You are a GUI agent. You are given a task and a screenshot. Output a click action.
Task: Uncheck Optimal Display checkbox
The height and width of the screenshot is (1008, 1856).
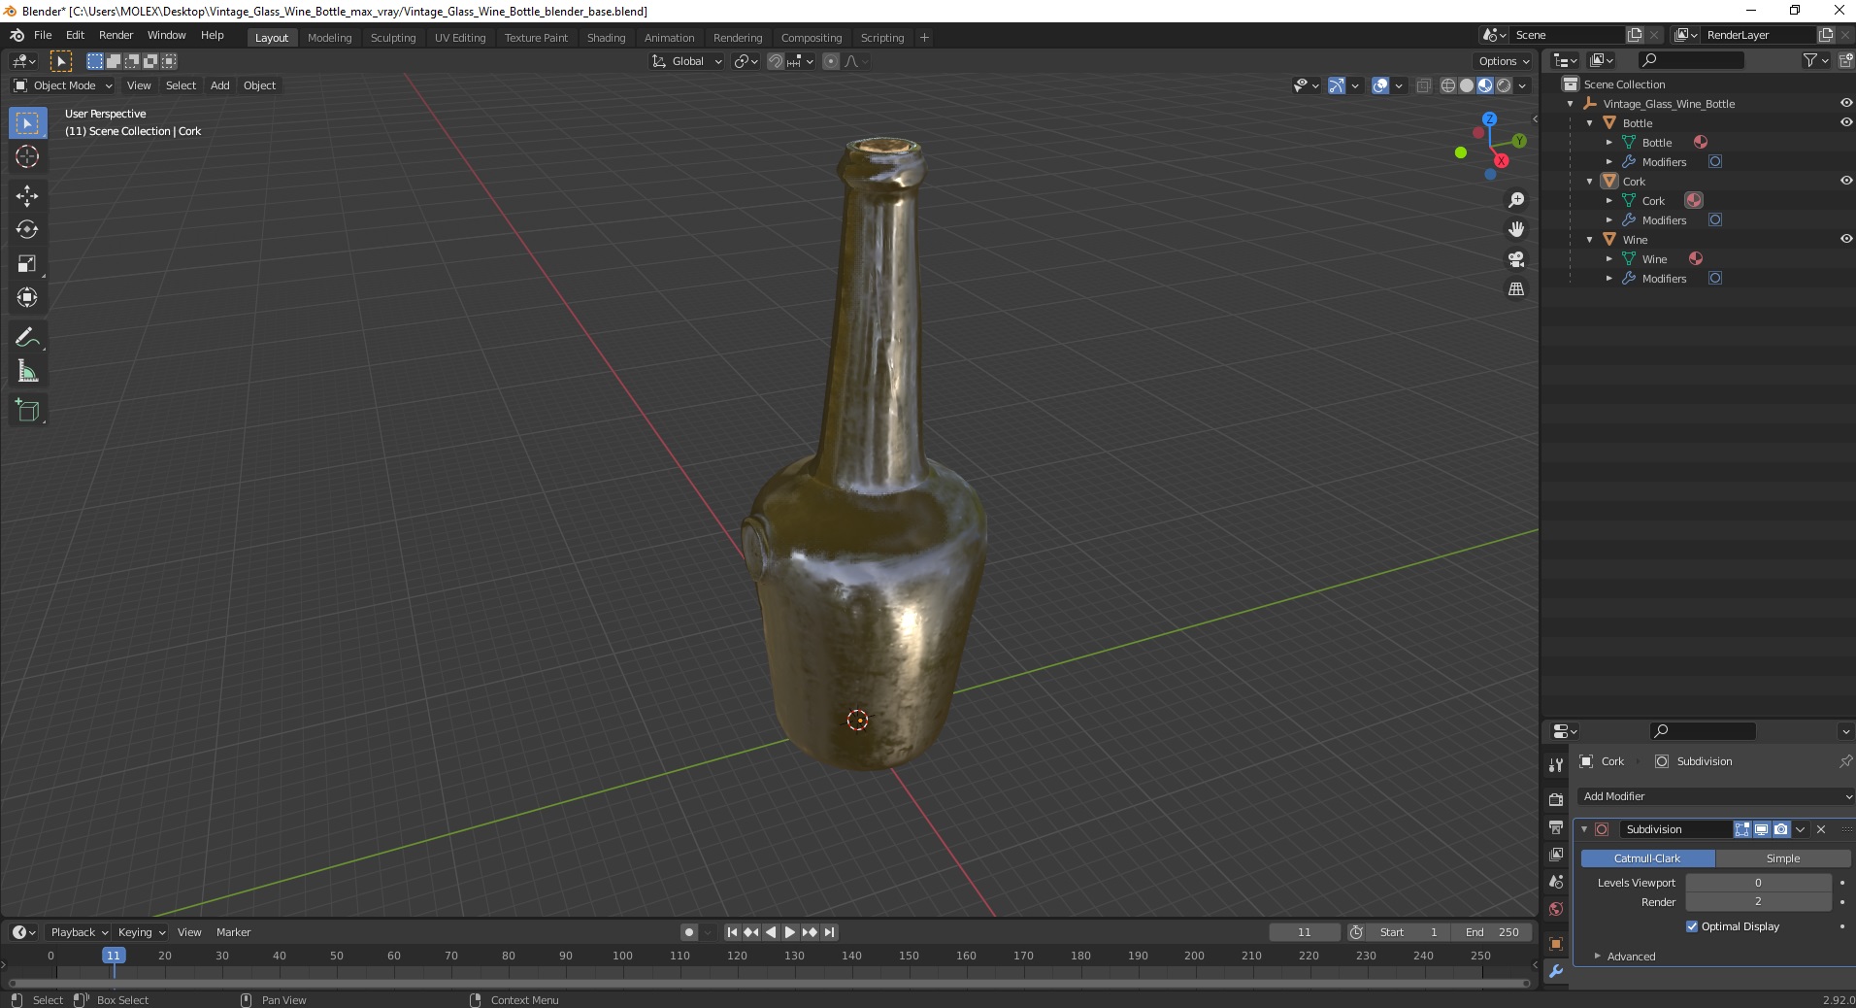1692,926
